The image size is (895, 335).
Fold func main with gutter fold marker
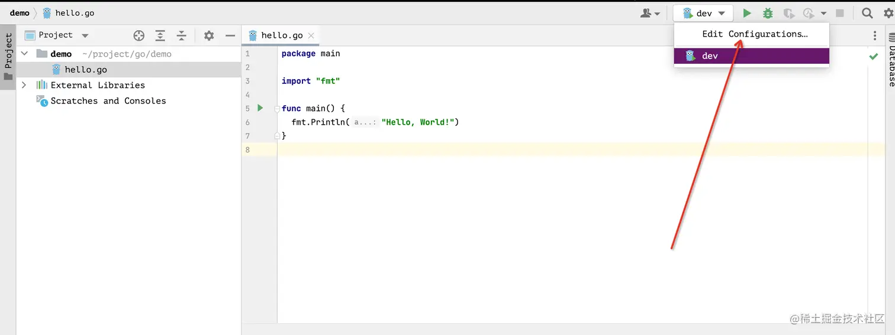(x=276, y=109)
